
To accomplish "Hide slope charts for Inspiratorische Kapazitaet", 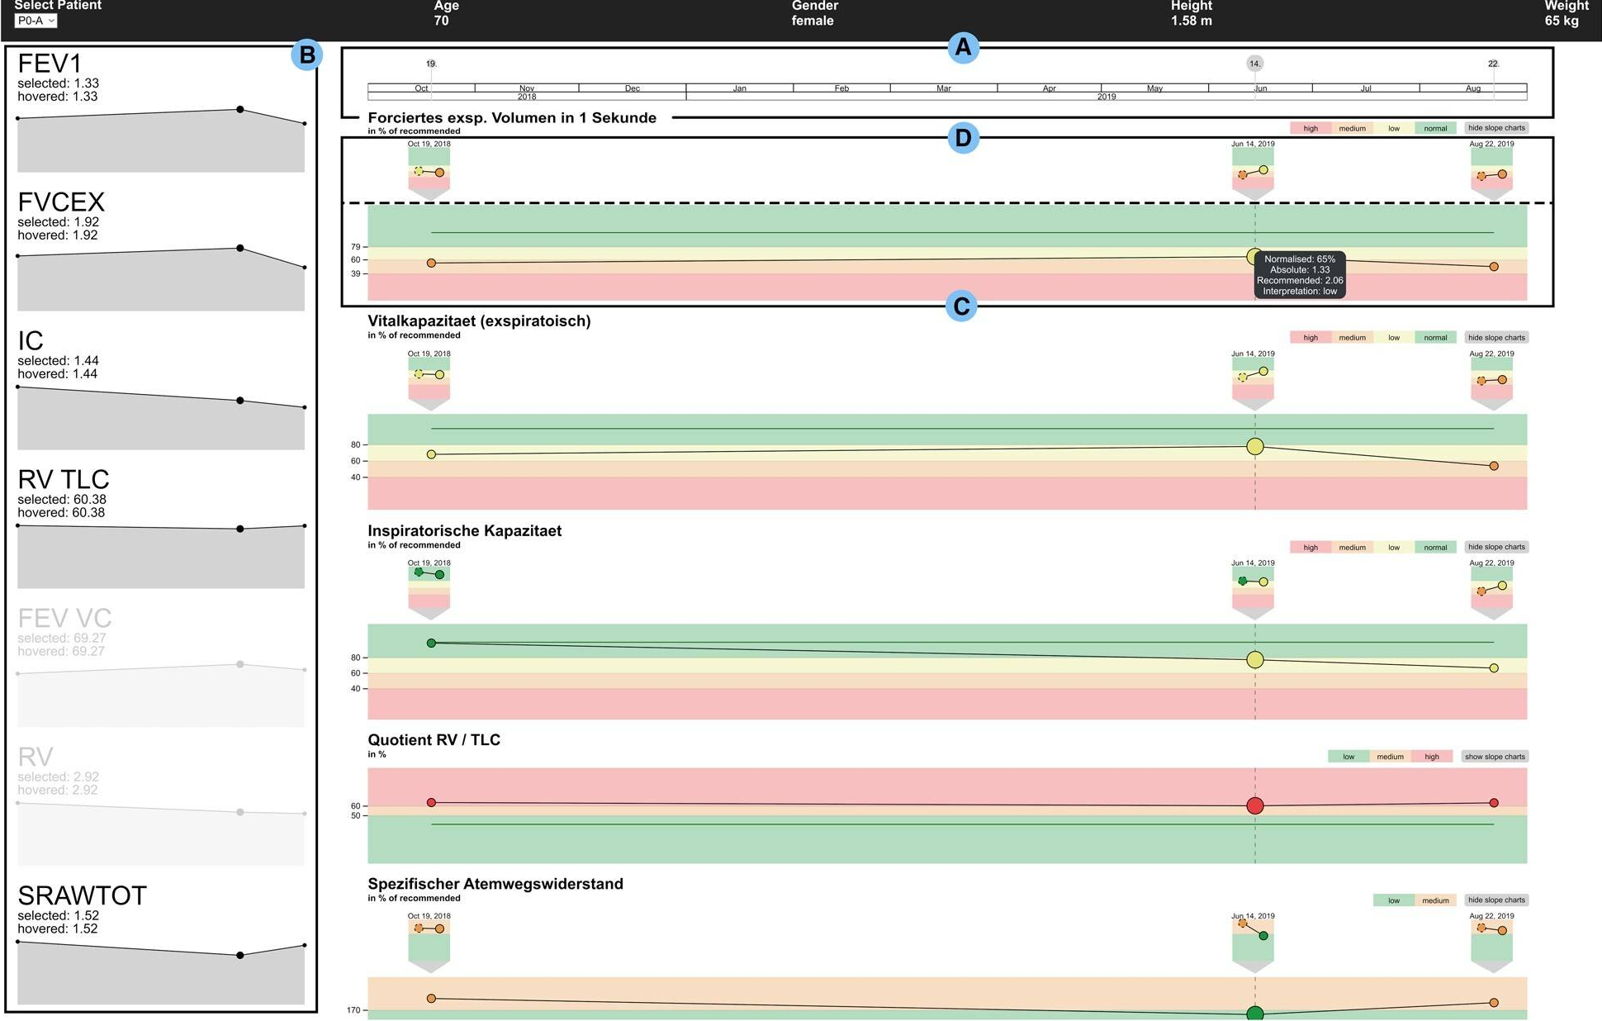I will (x=1496, y=547).
